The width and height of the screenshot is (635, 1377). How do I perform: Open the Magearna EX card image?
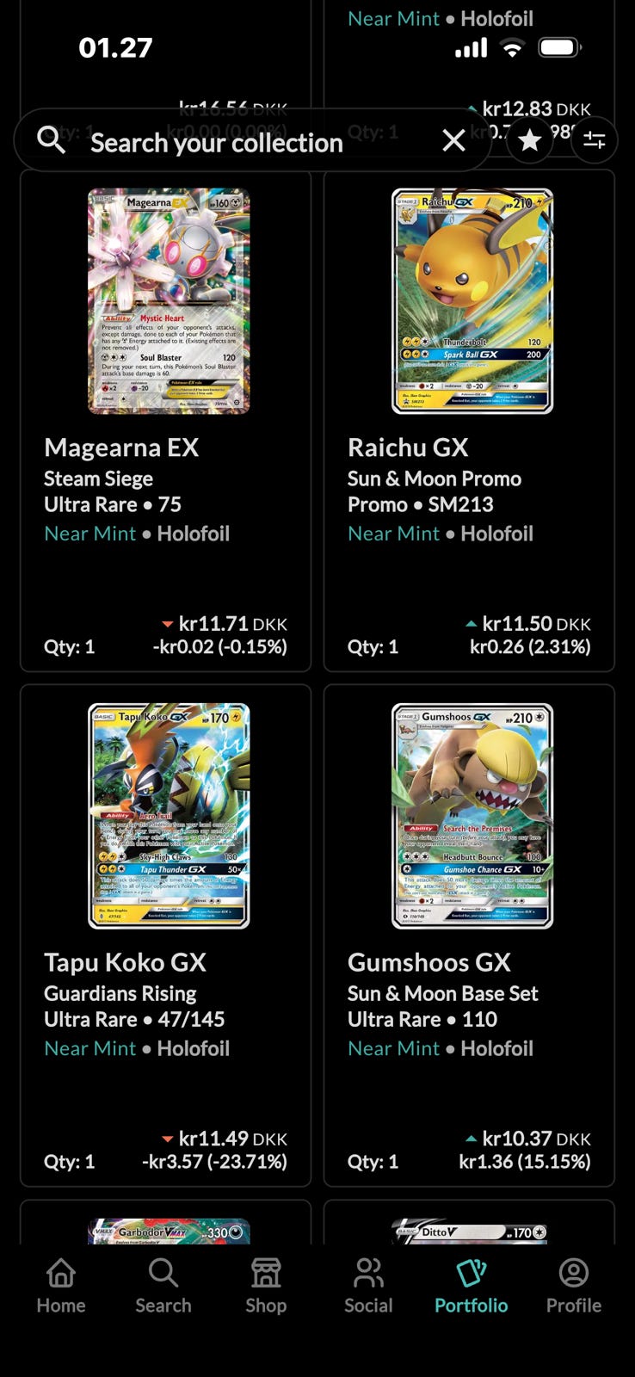[169, 301]
